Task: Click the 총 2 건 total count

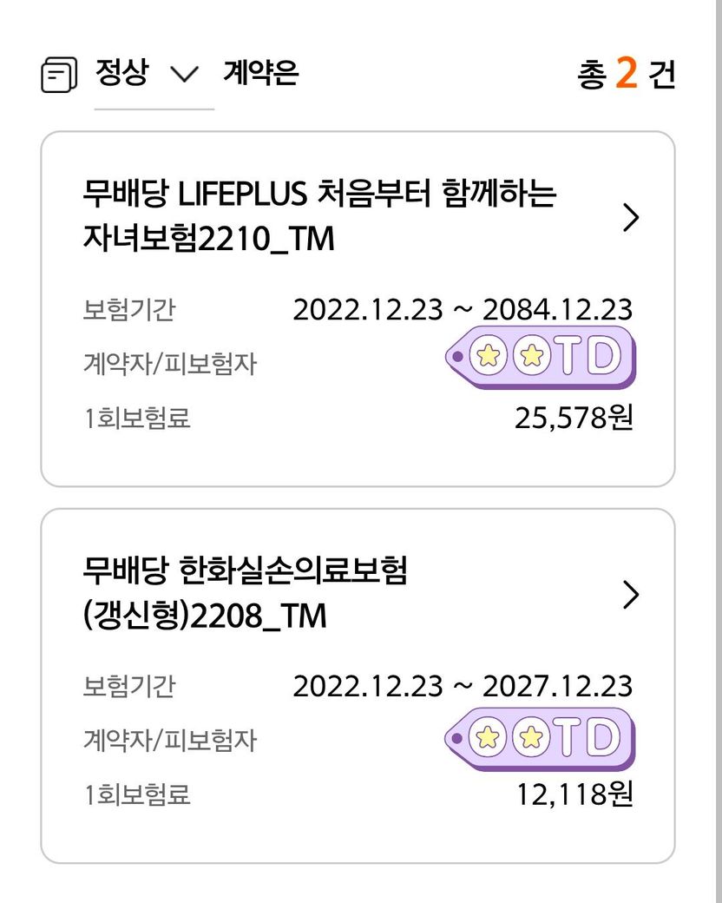Action: point(627,73)
